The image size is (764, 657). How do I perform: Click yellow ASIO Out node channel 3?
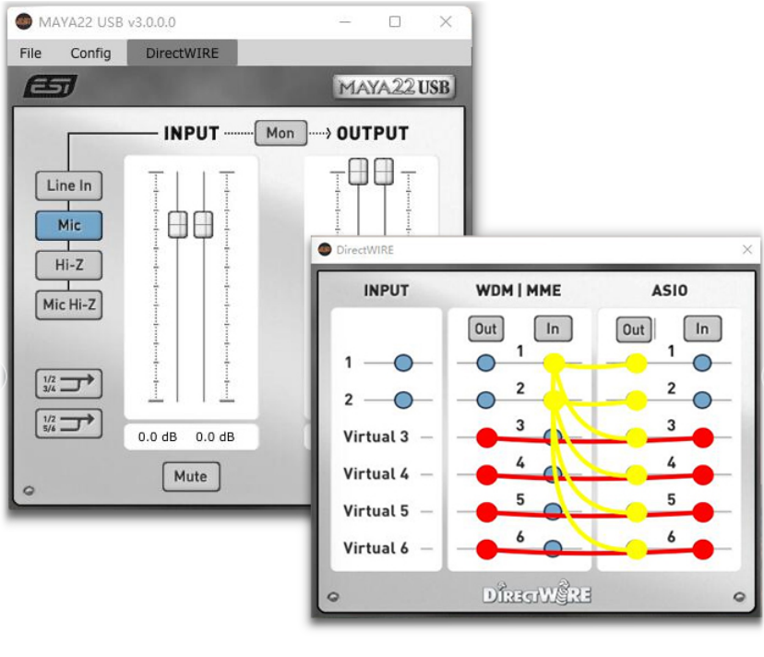click(x=637, y=438)
